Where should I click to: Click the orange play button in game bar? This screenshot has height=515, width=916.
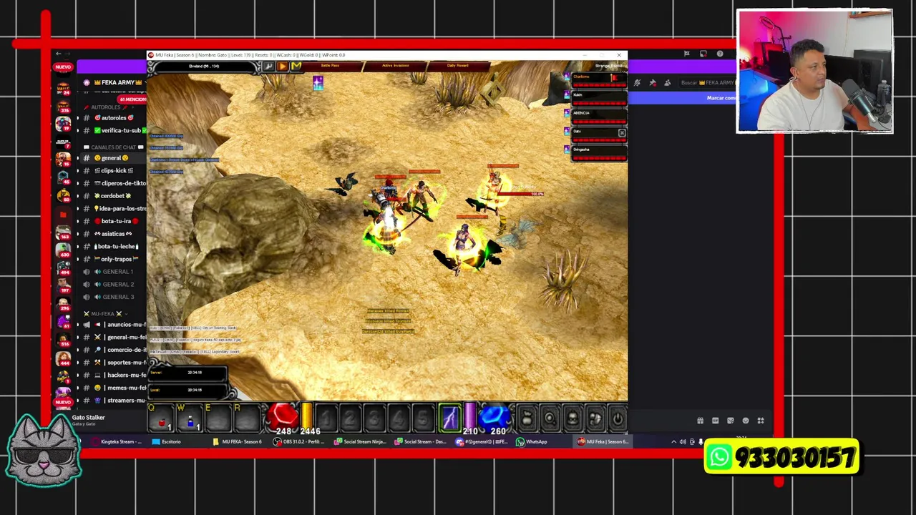(x=282, y=66)
